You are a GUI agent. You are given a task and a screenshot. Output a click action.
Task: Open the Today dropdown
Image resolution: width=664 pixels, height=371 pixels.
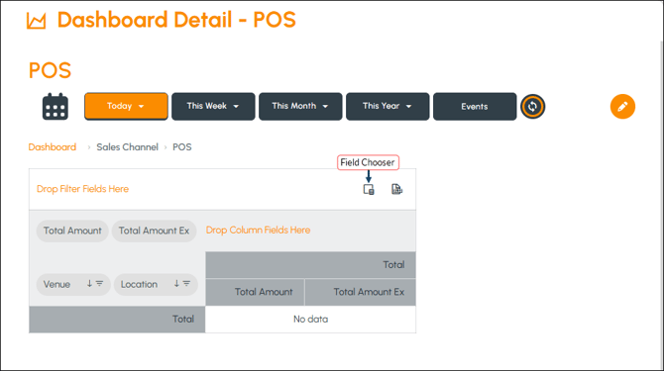(x=126, y=106)
